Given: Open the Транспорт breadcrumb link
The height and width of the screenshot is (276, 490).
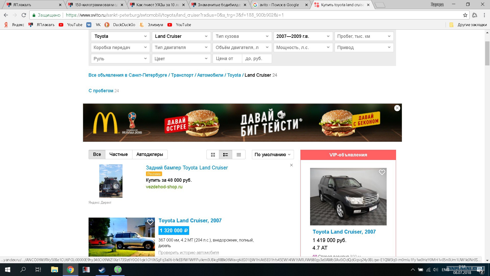Looking at the screenshot, I should point(182,75).
